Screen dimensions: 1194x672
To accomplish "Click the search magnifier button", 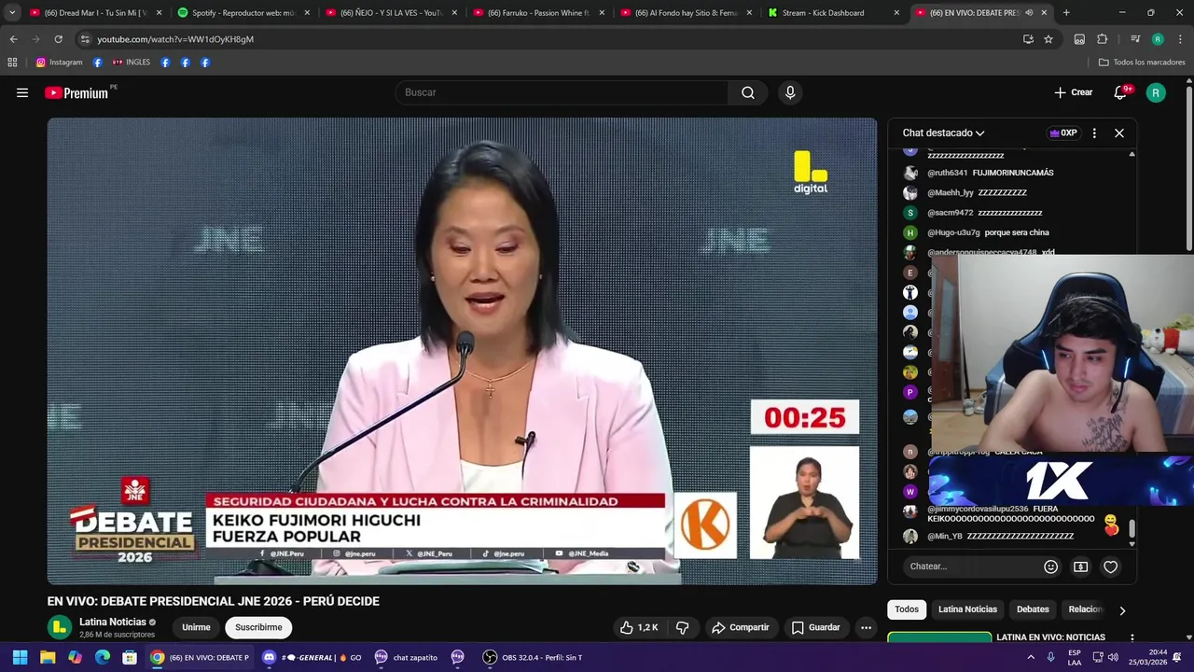I will pyautogui.click(x=748, y=92).
